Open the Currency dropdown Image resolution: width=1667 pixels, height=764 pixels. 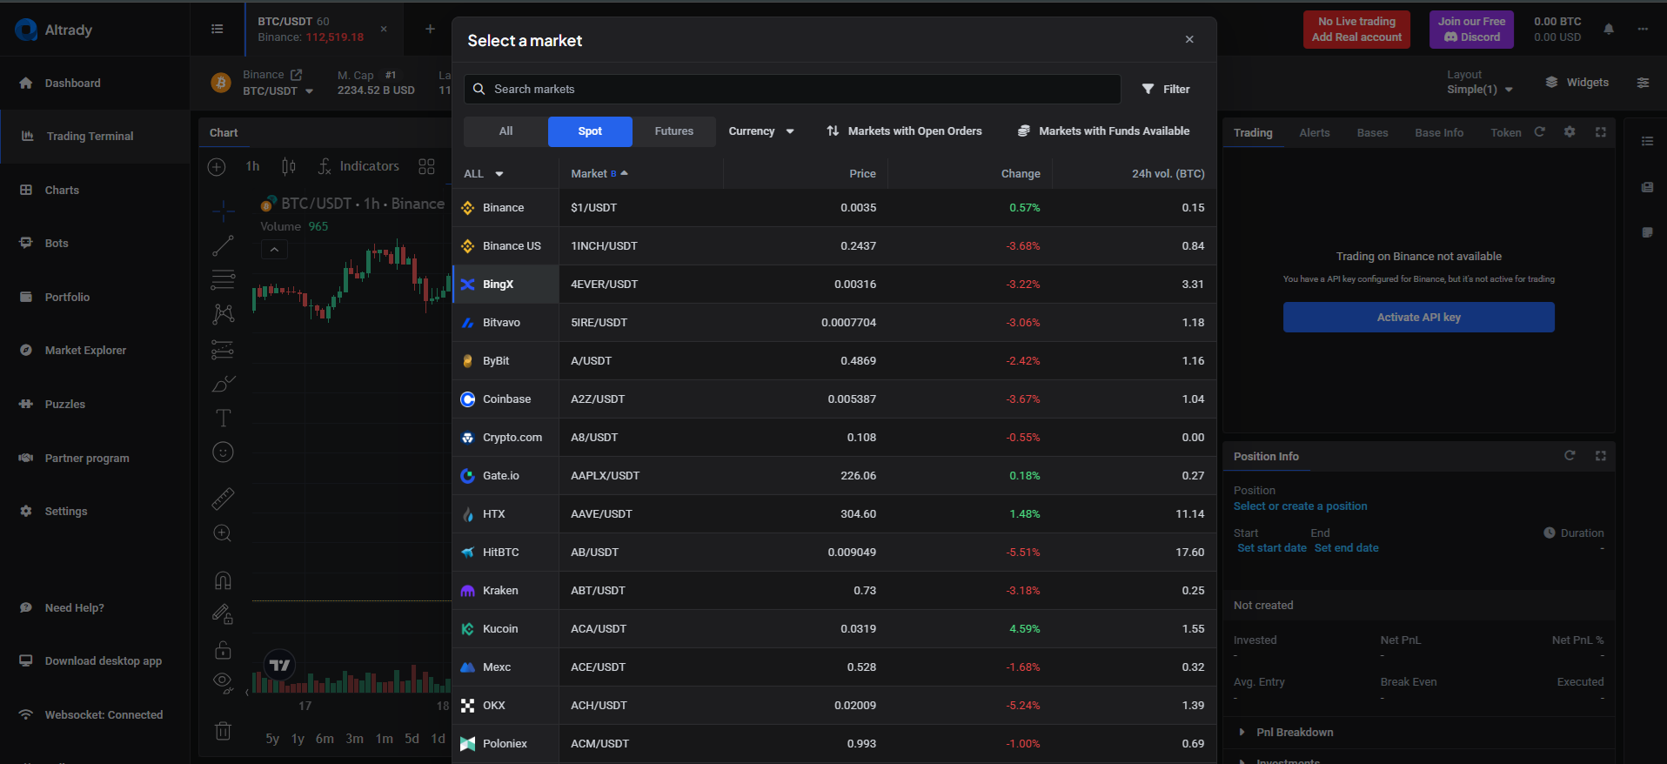pyautogui.click(x=761, y=131)
